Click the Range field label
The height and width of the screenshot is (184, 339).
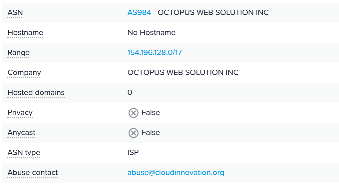click(19, 53)
